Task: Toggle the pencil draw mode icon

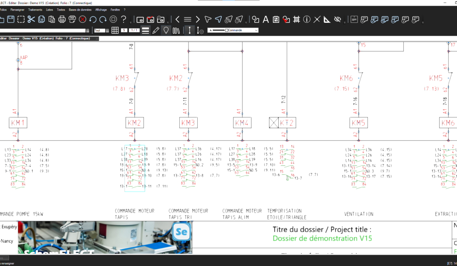Action: [155, 30]
